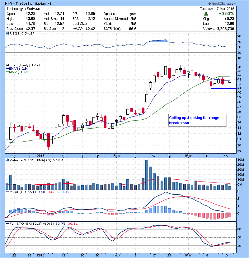This screenshot has width=249, height=258.
Task: Click the Last price value 42.60 in the header
Action: [229, 24]
